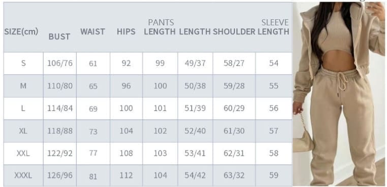
Task: Select length value 52/40
Action: (x=195, y=131)
